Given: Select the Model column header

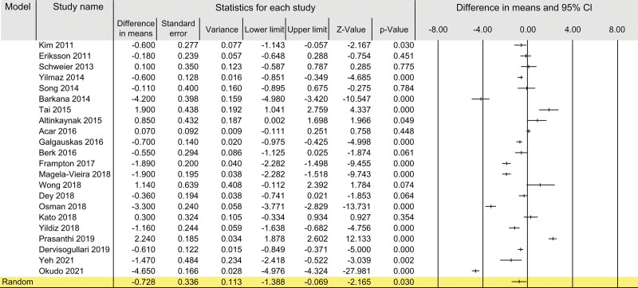Looking at the screenshot, I should 18,7.
